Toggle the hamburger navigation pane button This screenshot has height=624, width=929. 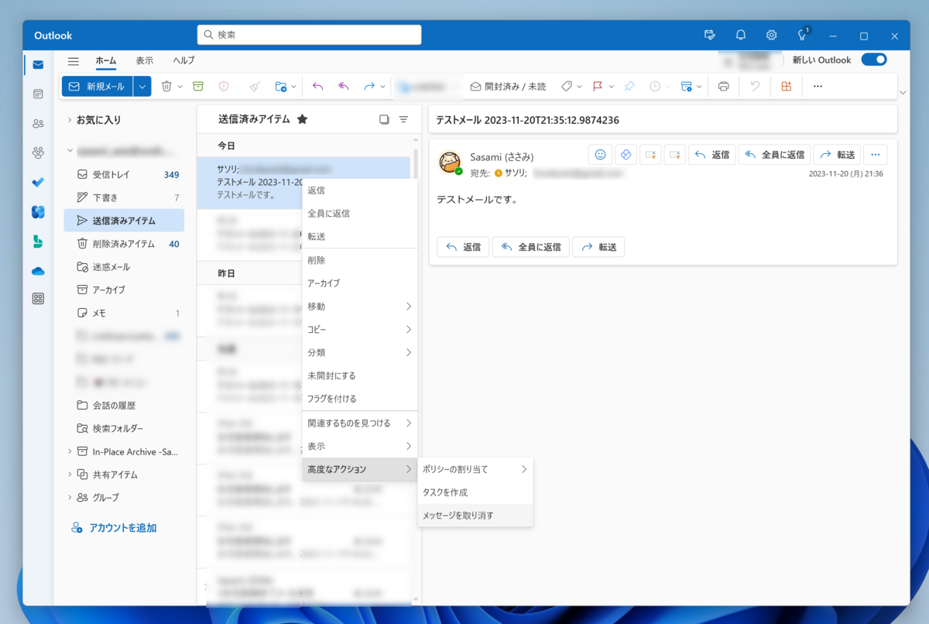tap(74, 61)
